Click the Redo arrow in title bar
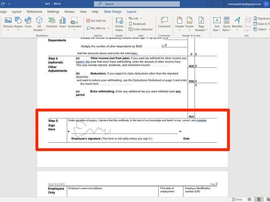This screenshot has height=202, width=270. (x=3, y=4)
